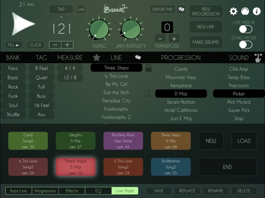The image size is (265, 198).
Task: Decrease tempo with the minus button
Action: coord(55,45)
